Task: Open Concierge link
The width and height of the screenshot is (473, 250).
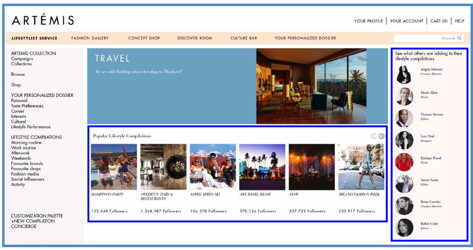Action: [x=24, y=226]
